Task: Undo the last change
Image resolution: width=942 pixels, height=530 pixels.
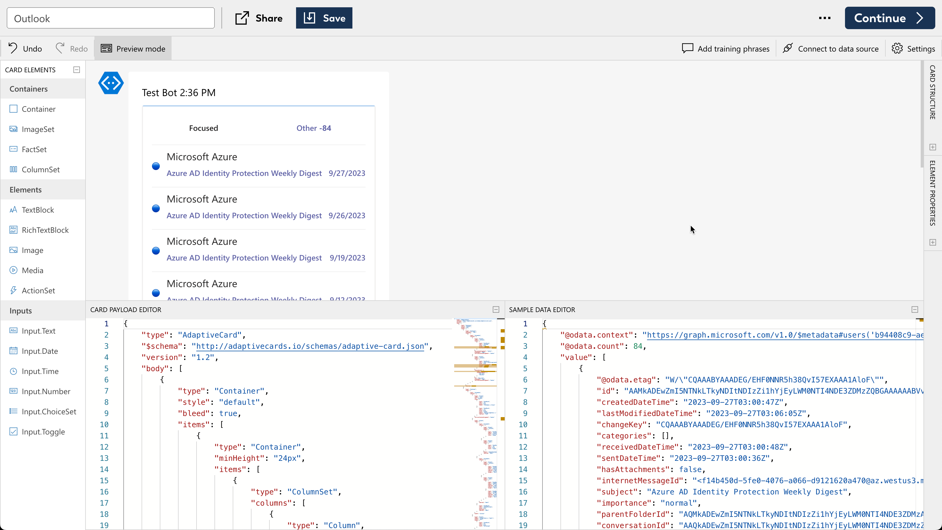Action: tap(25, 48)
